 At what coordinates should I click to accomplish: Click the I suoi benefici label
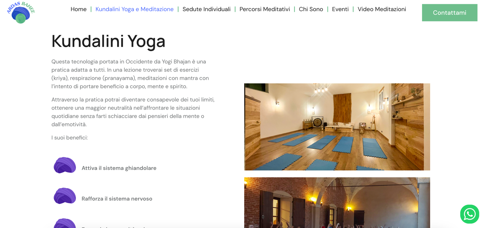70,138
